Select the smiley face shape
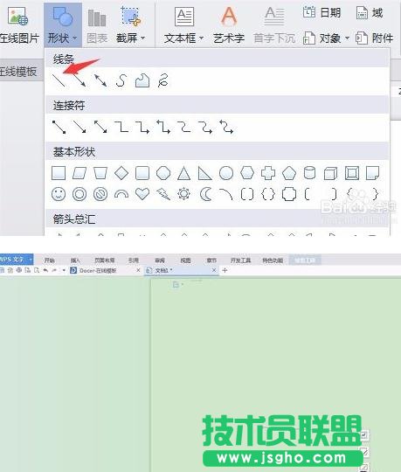Screen dimensions: 401x472 [x=59, y=194]
